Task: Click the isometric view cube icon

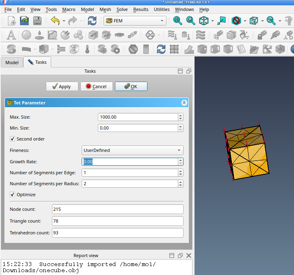Action: (x=204, y=21)
